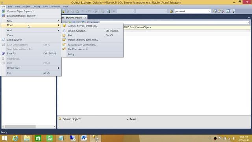Click the toolbar icon left of Start Debugging
The height and width of the screenshot is (142, 252).
point(109,11)
